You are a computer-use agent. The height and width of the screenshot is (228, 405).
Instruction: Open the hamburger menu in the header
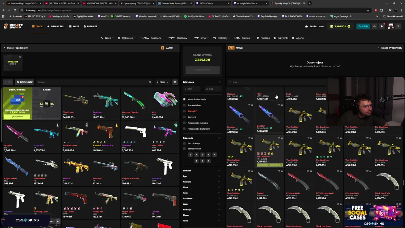tap(398, 26)
